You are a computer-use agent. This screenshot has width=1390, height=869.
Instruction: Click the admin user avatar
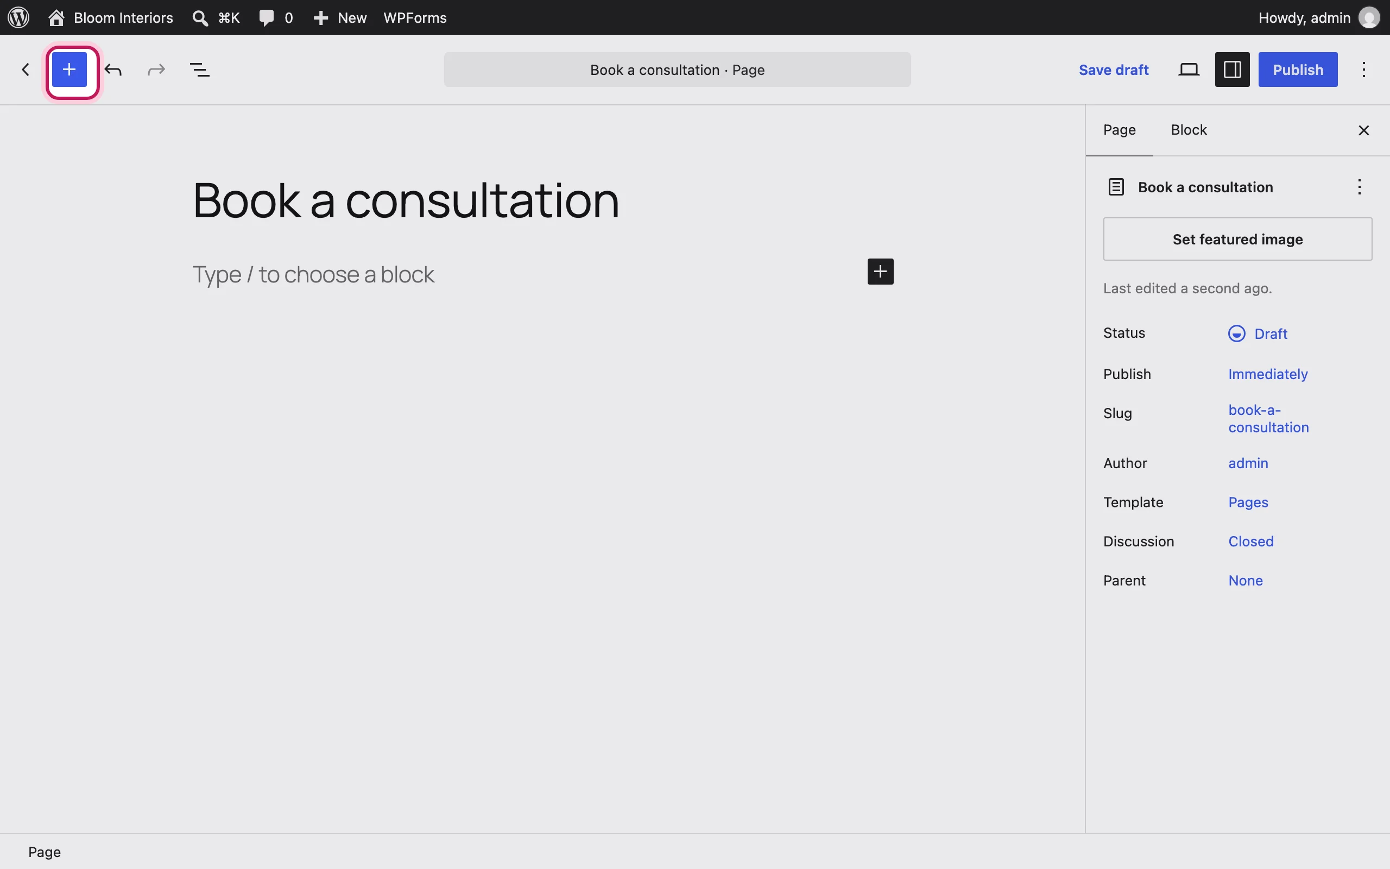(1370, 18)
